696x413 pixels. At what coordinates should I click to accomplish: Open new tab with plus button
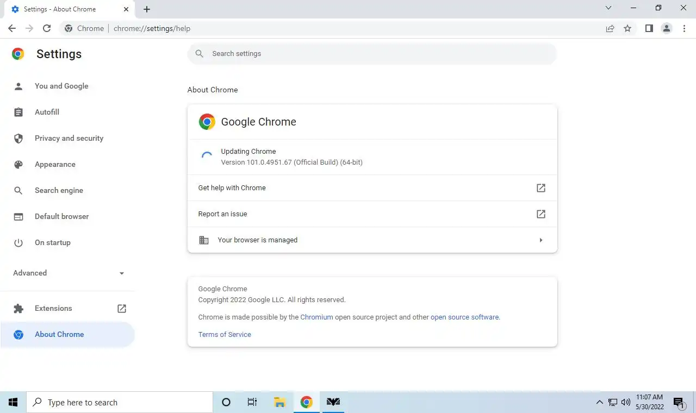147,9
